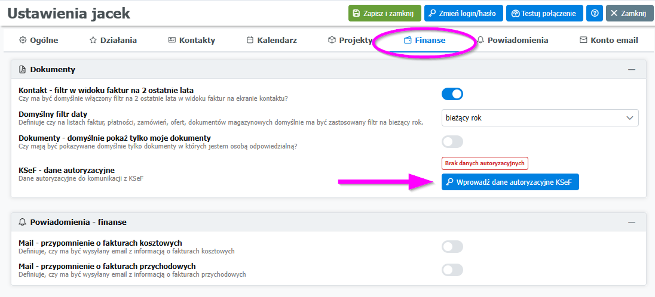Collapse the Dokumenty section
655x297 pixels.
(631, 70)
